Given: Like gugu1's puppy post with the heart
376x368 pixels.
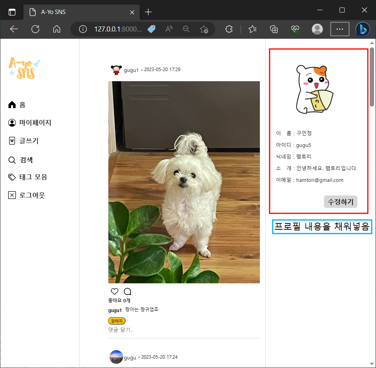Looking at the screenshot, I should [x=114, y=291].
